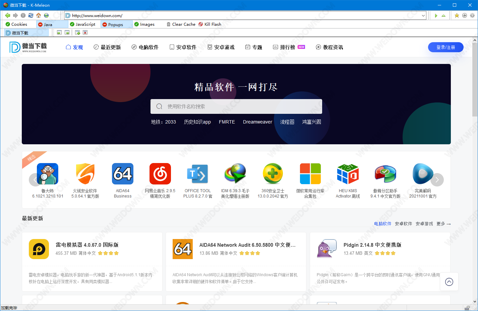Click the AIDA64 Network Audit orange icon
This screenshot has width=478, height=311.
tap(183, 249)
